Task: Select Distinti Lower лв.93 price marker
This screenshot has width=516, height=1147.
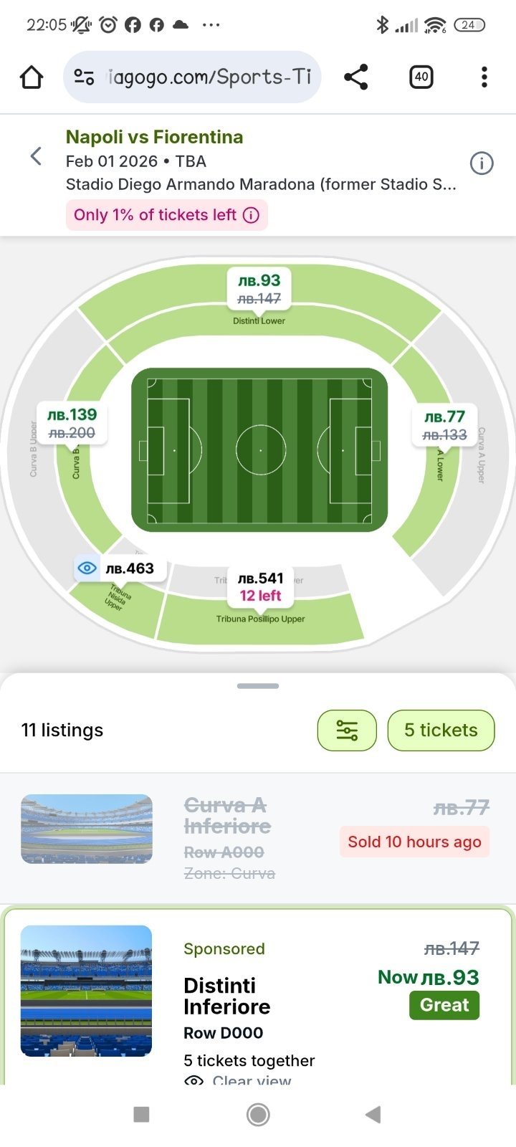Action: tap(259, 288)
